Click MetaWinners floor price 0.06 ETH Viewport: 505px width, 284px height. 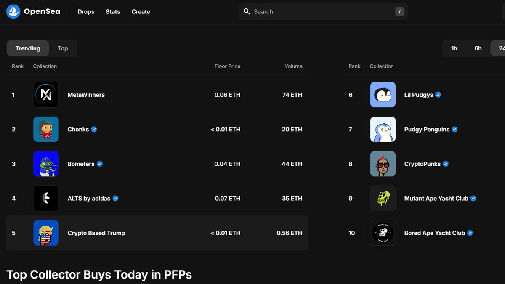(227, 95)
